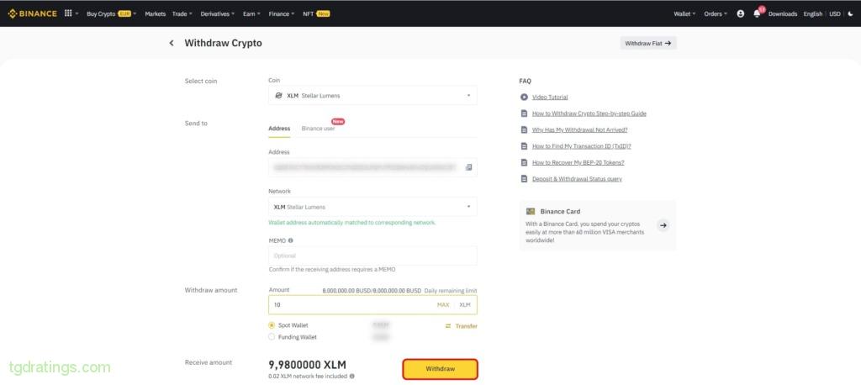Open How to Recover BEP-20 Tokens link
The image size is (861, 385).
(578, 162)
